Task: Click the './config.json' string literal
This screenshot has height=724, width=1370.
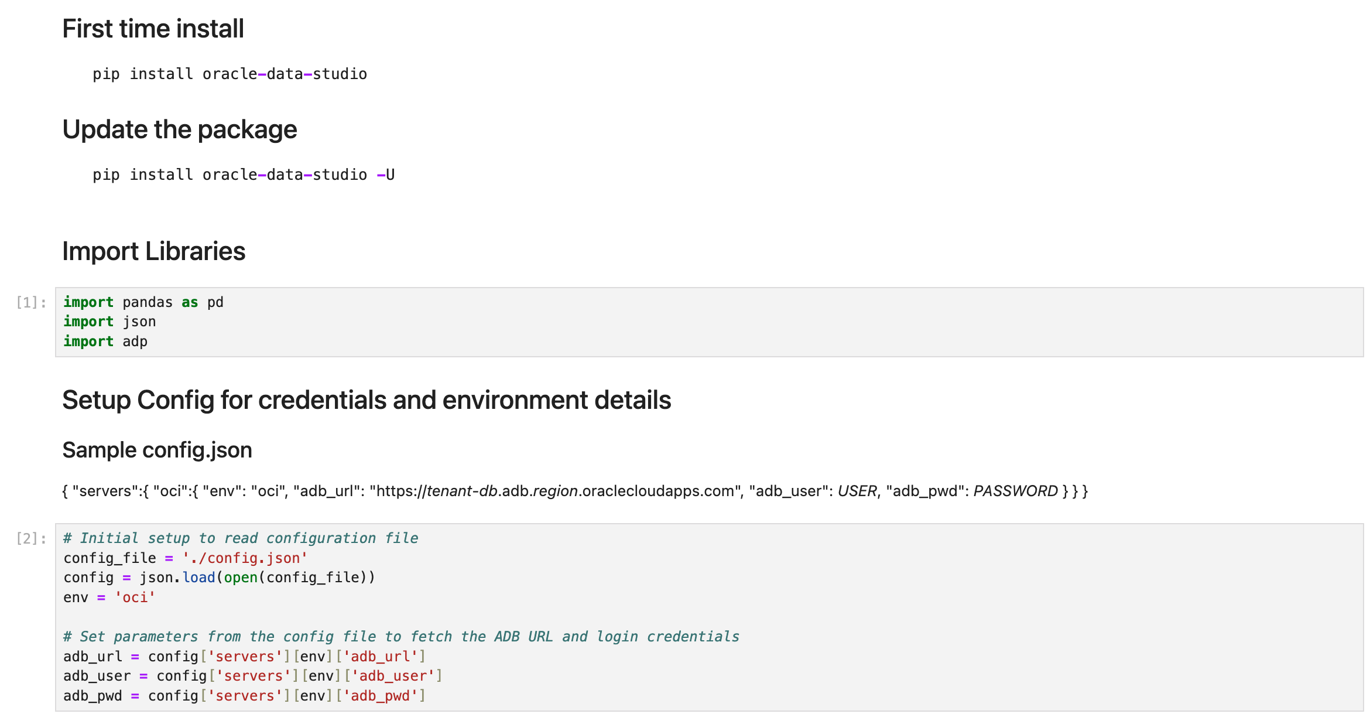Action: pos(245,558)
